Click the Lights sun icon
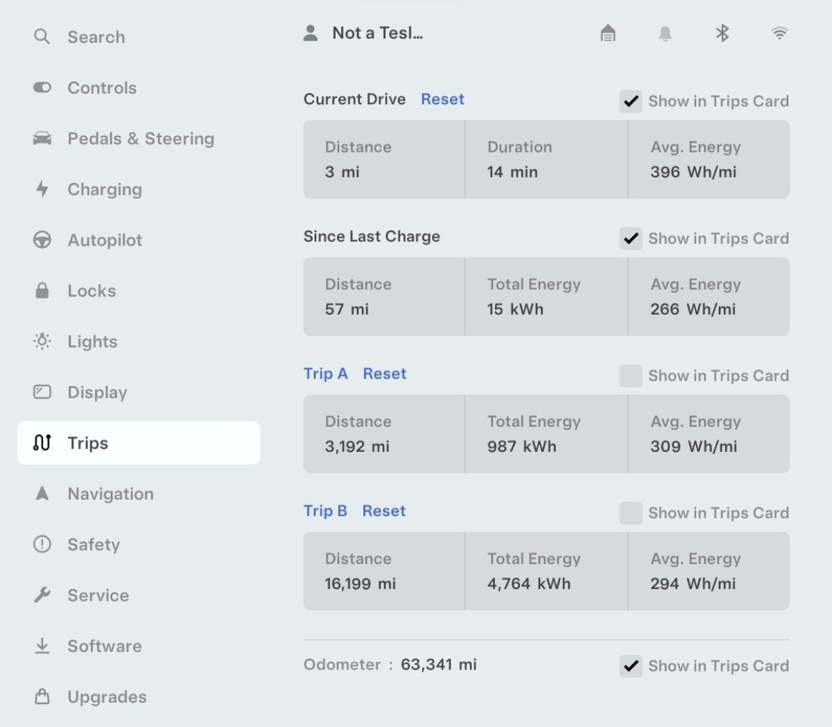832x727 pixels. tap(42, 341)
